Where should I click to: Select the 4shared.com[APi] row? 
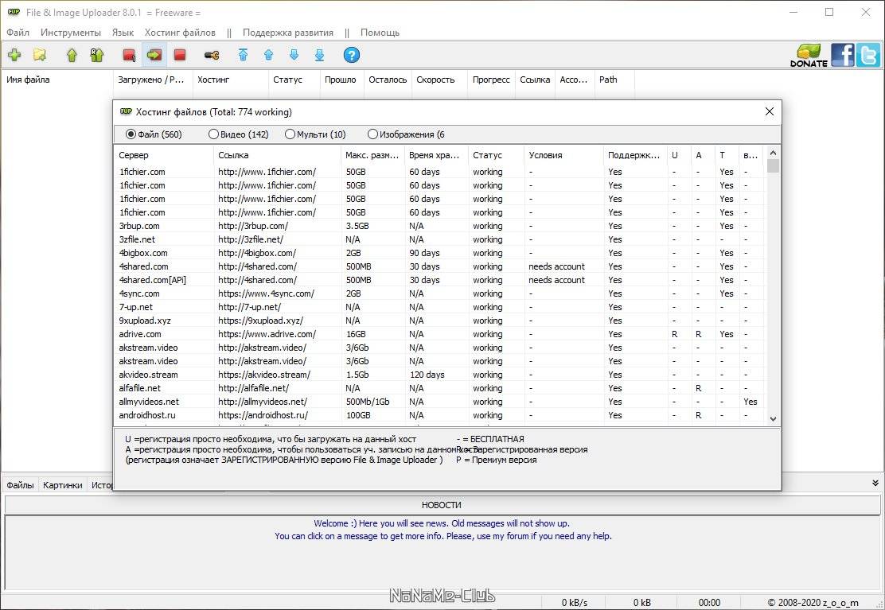[440, 280]
